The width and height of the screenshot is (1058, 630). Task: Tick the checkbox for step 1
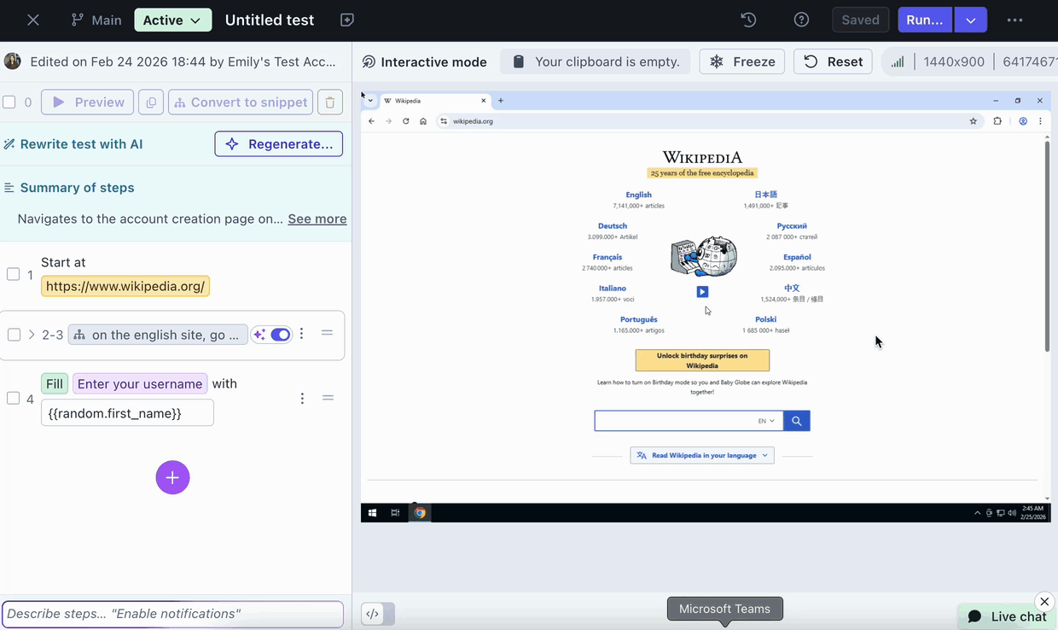click(x=14, y=274)
